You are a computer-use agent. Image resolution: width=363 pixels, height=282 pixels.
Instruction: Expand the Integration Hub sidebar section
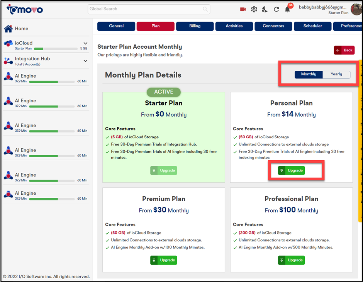(85, 61)
